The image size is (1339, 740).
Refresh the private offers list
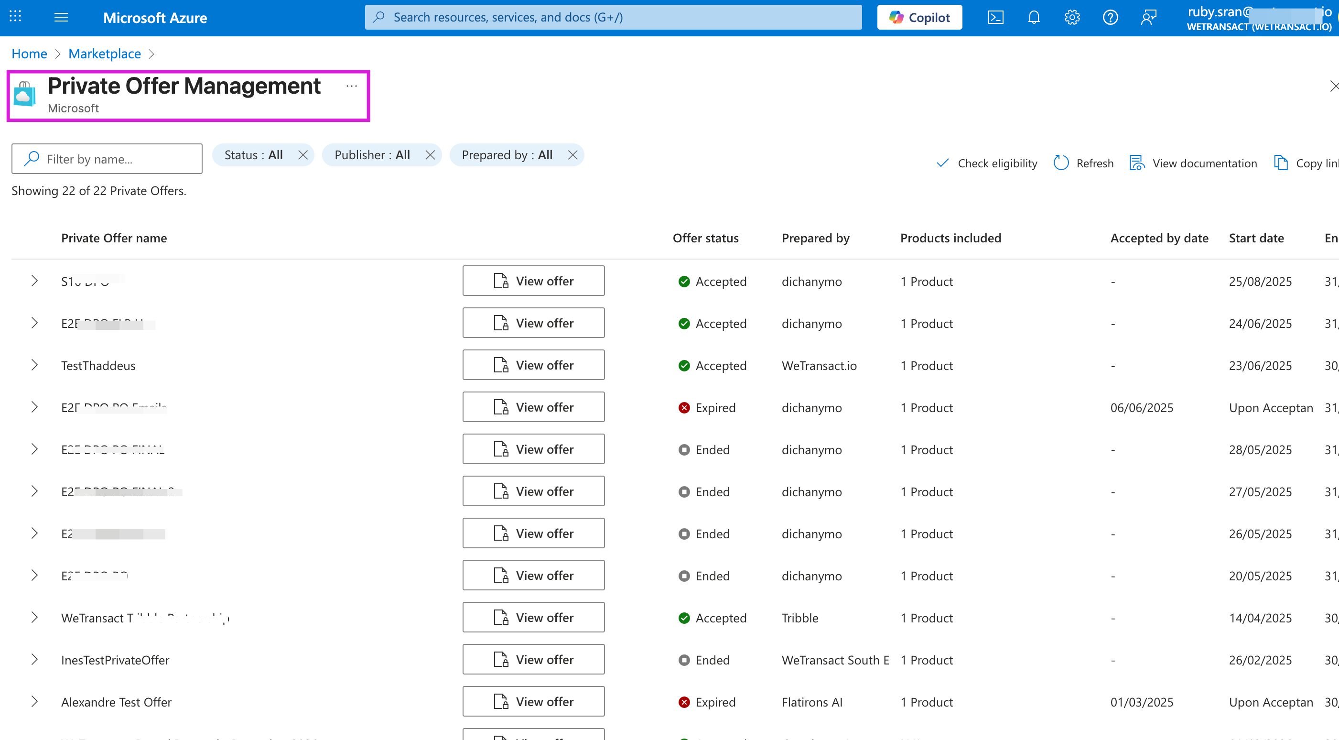tap(1083, 163)
